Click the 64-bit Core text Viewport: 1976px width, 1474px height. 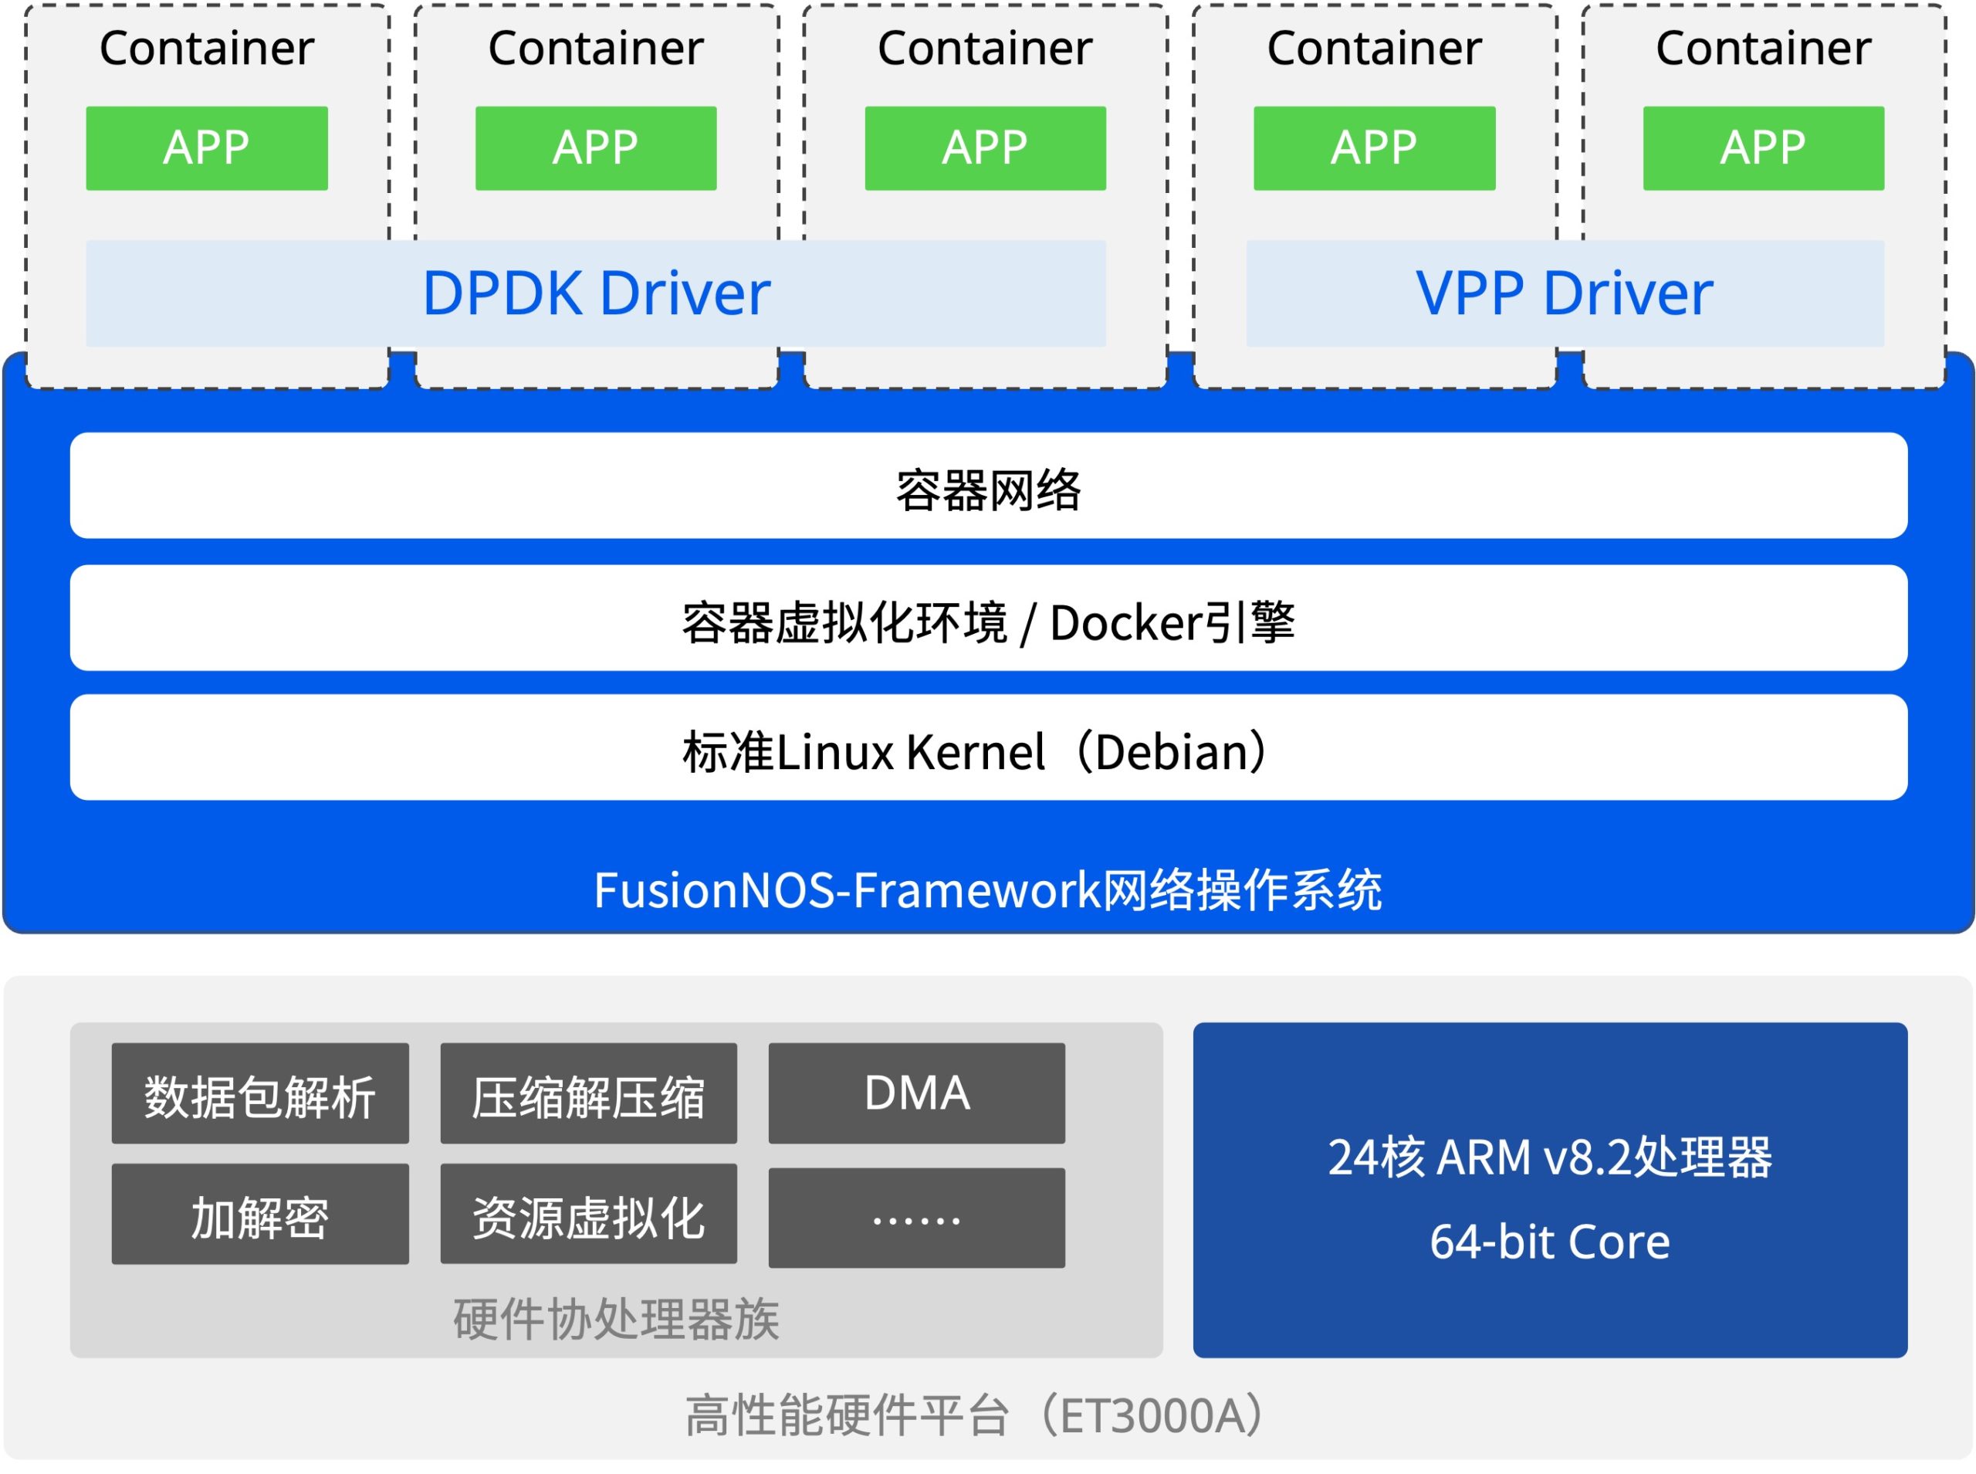(1550, 1241)
